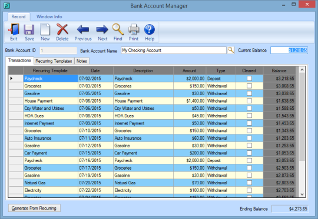The image size is (318, 219).
Task: Click the Cleared column header
Action: tap(249, 71)
